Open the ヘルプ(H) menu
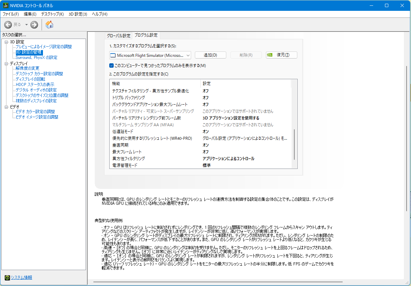411x286 pixels. point(100,14)
